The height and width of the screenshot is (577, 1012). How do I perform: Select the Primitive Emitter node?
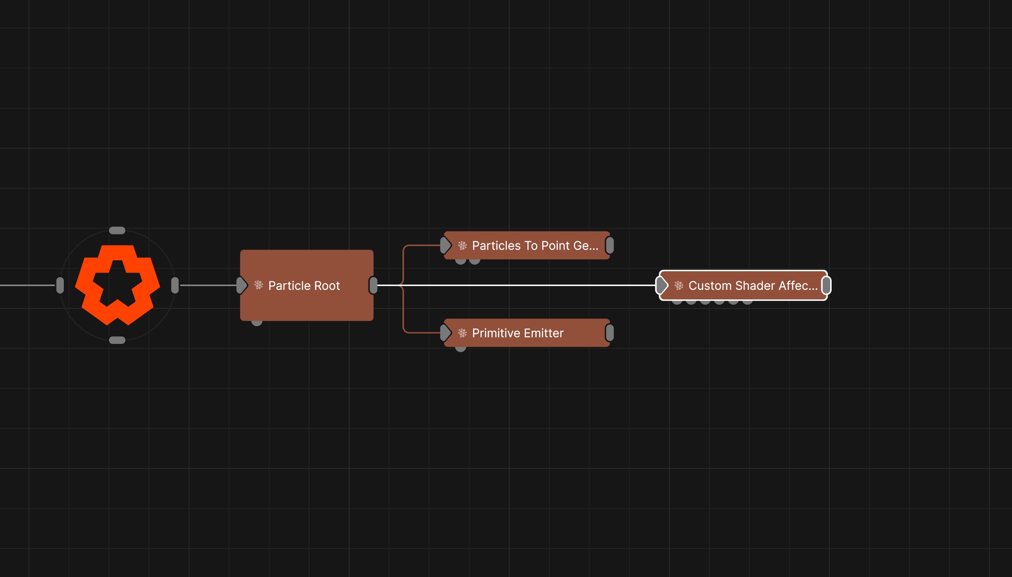(527, 333)
